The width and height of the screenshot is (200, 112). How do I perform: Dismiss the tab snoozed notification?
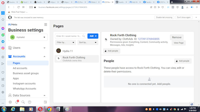(196, 17)
